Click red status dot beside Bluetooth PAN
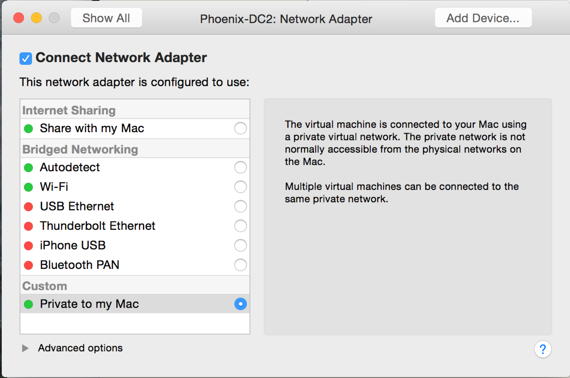 (28, 265)
